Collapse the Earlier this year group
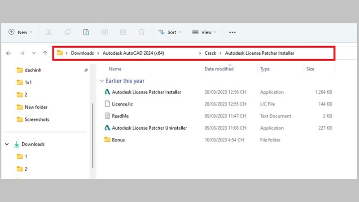The width and height of the screenshot is (359, 202). click(x=101, y=81)
